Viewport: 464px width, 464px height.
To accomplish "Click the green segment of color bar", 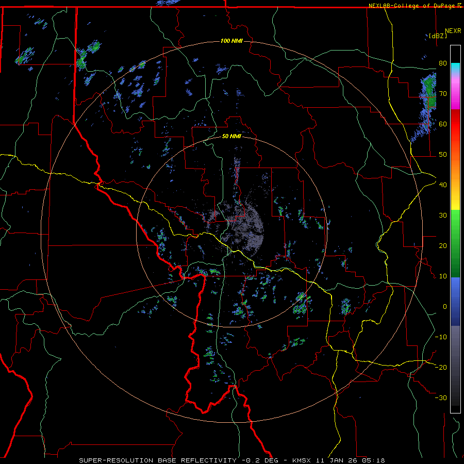I will click(455, 243).
